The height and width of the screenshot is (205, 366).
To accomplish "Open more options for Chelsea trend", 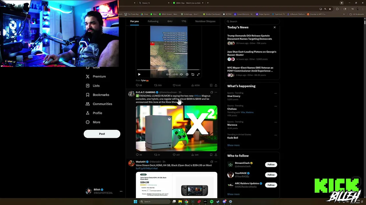I will coord(276,106).
